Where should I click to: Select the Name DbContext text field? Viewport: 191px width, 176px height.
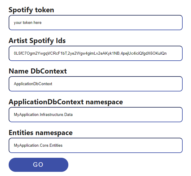95,84
